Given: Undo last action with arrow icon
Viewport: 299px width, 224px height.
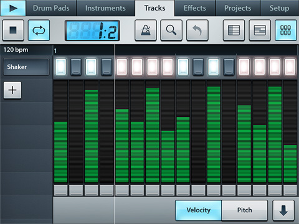Looking at the screenshot, I should (197, 30).
